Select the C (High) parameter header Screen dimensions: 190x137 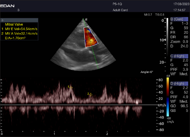[179, 56]
